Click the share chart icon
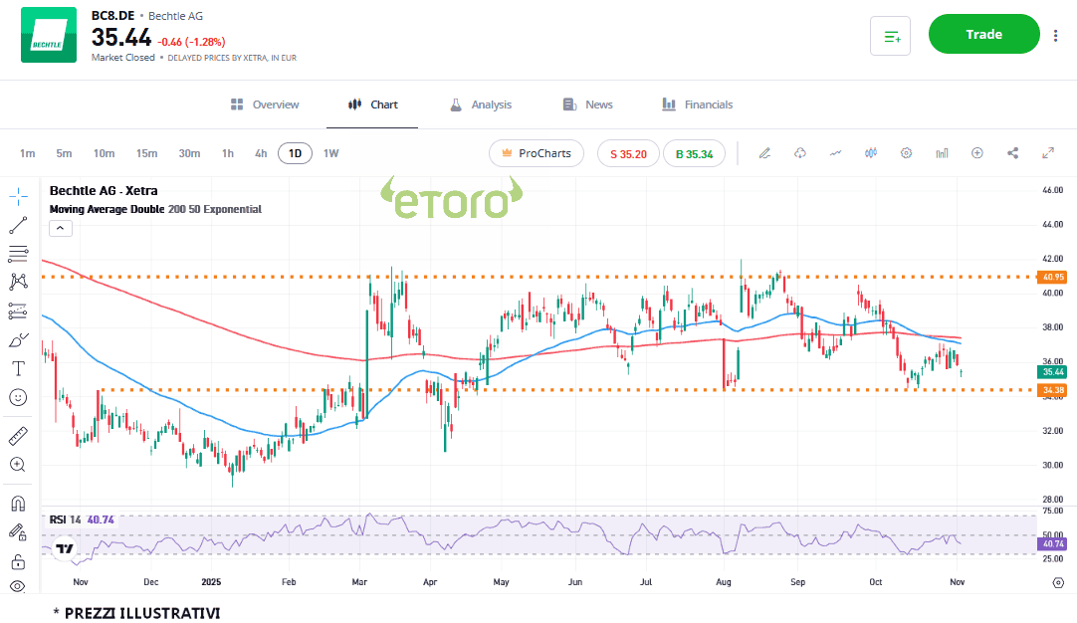Image resolution: width=1077 pixels, height=623 pixels. click(x=1013, y=153)
